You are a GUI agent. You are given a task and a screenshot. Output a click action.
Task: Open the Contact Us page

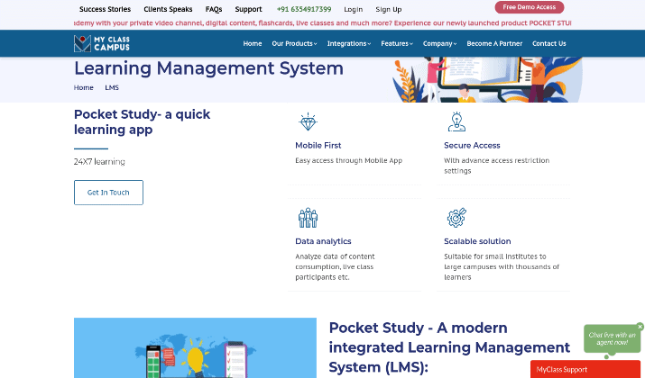(548, 43)
